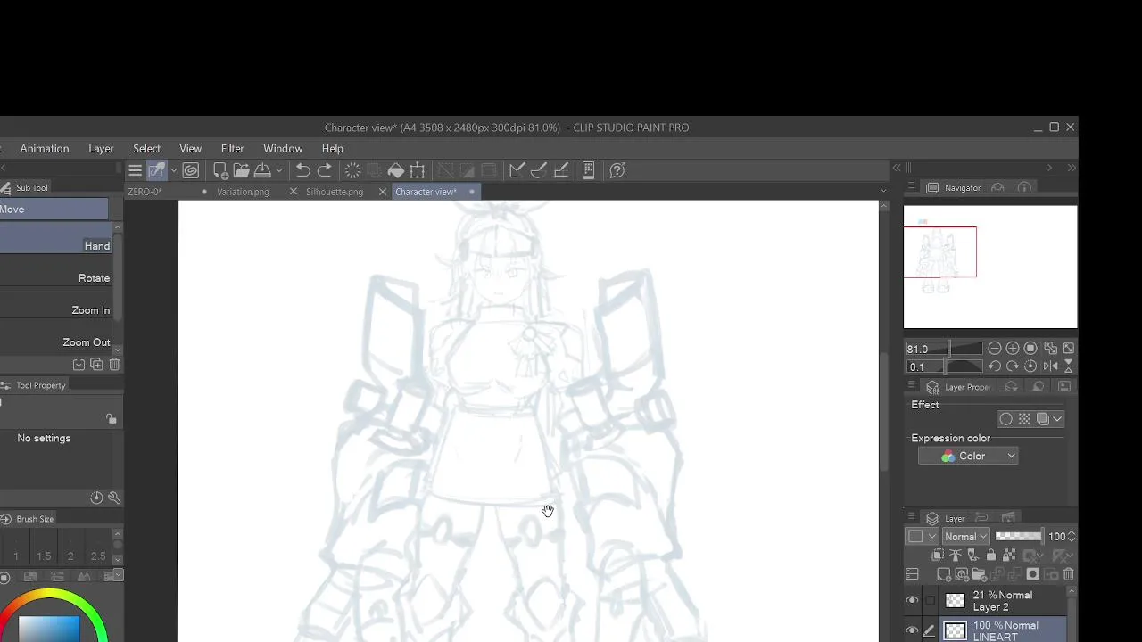Image resolution: width=1142 pixels, height=642 pixels.
Task: Click the Navigator preview thumbnail
Action: 990,267
